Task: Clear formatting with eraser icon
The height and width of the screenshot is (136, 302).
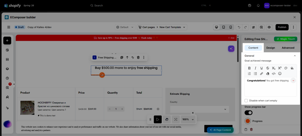Action: tap(267, 73)
